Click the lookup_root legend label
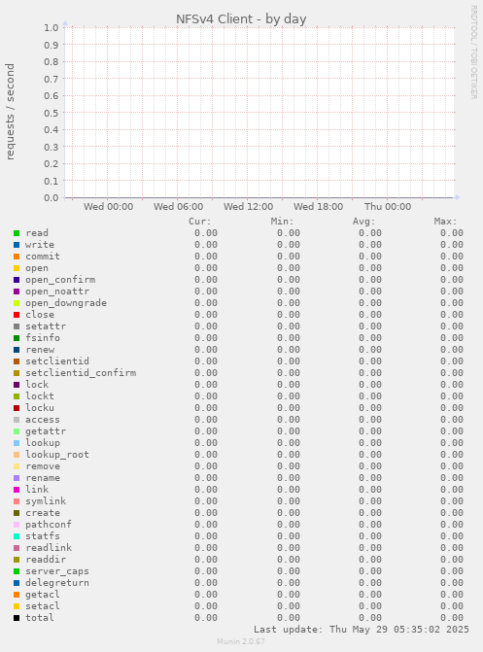 [57, 455]
